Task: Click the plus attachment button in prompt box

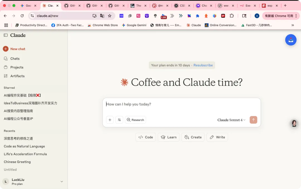Action: click(x=110, y=120)
